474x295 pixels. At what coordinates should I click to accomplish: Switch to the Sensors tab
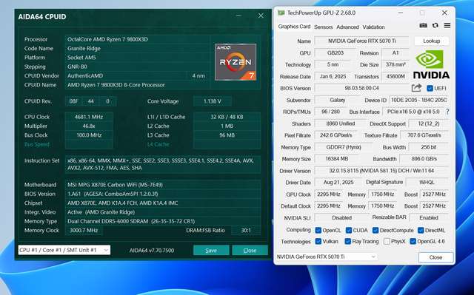(x=323, y=27)
